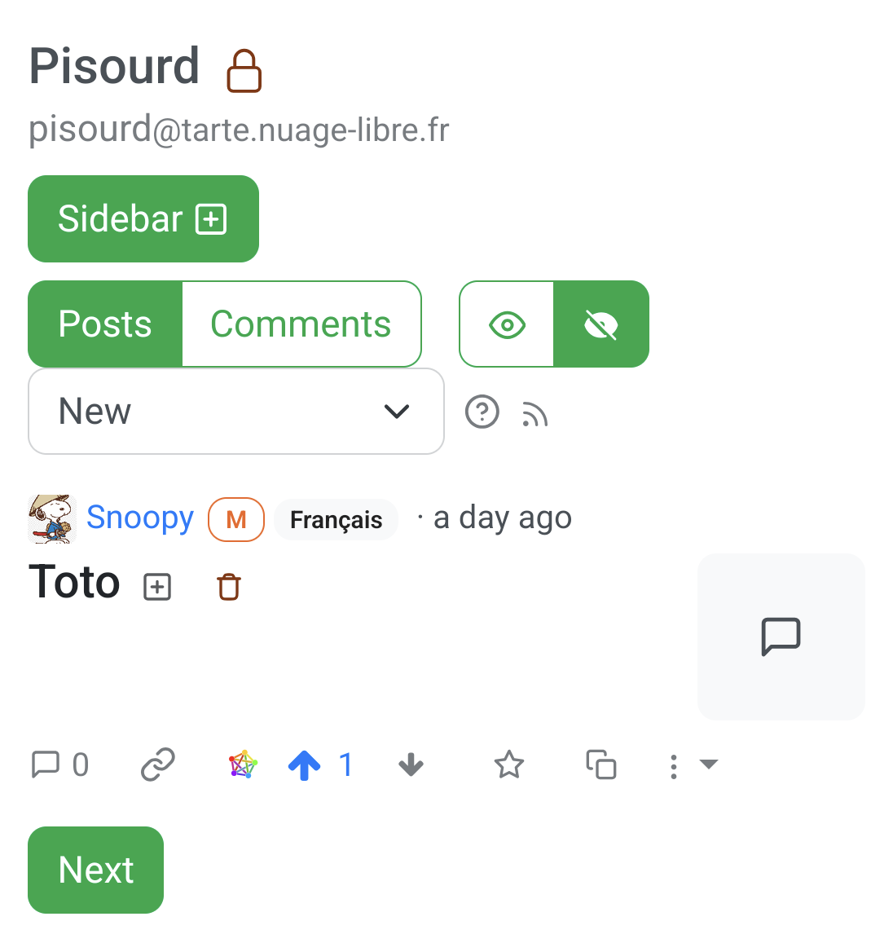Expand the Sidebar section
This screenshot has width=893, height=943.
(x=143, y=218)
